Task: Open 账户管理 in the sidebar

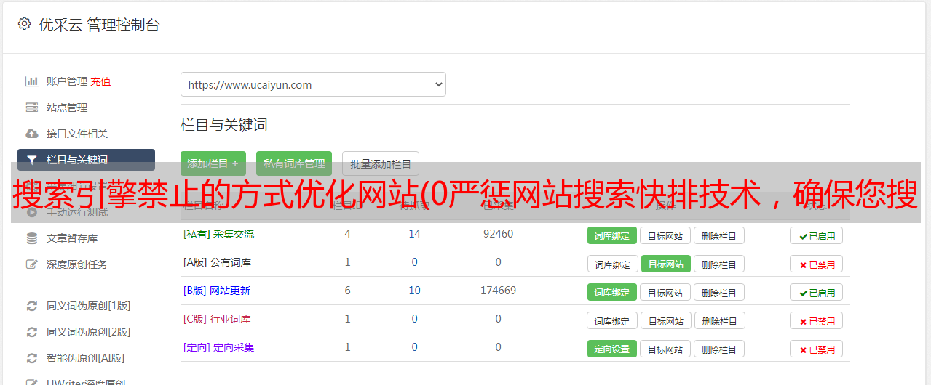Action: tap(67, 81)
